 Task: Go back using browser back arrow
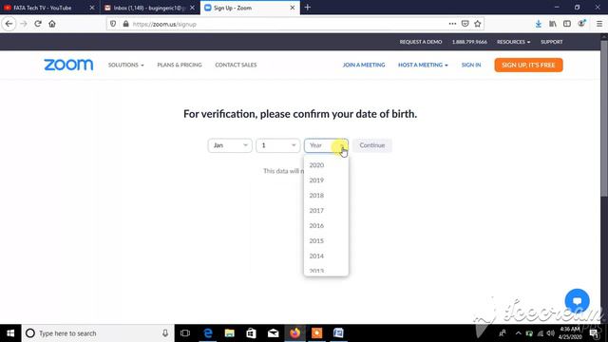pyautogui.click(x=9, y=24)
